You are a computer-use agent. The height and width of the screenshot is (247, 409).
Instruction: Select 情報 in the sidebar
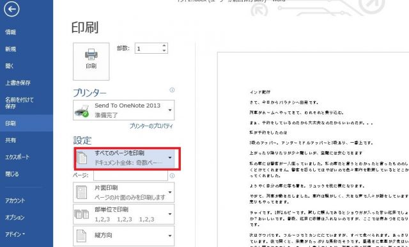coord(11,32)
